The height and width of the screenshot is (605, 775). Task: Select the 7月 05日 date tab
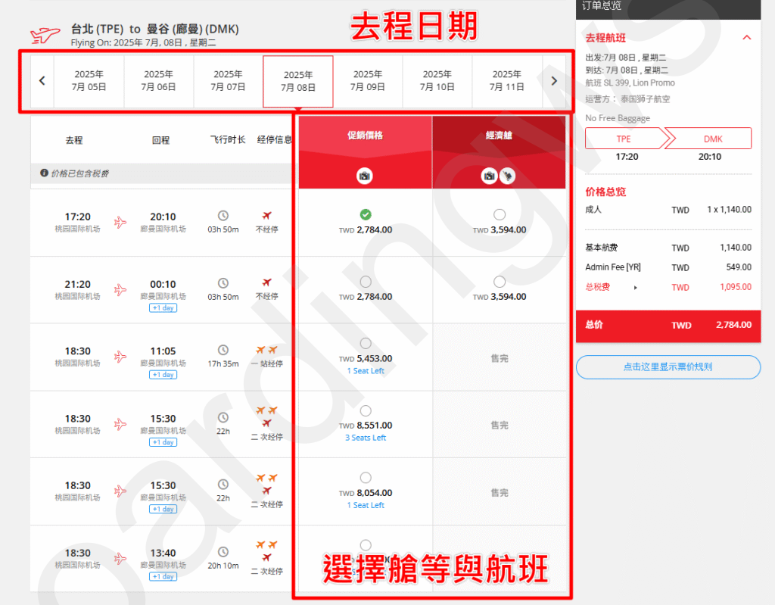click(89, 80)
